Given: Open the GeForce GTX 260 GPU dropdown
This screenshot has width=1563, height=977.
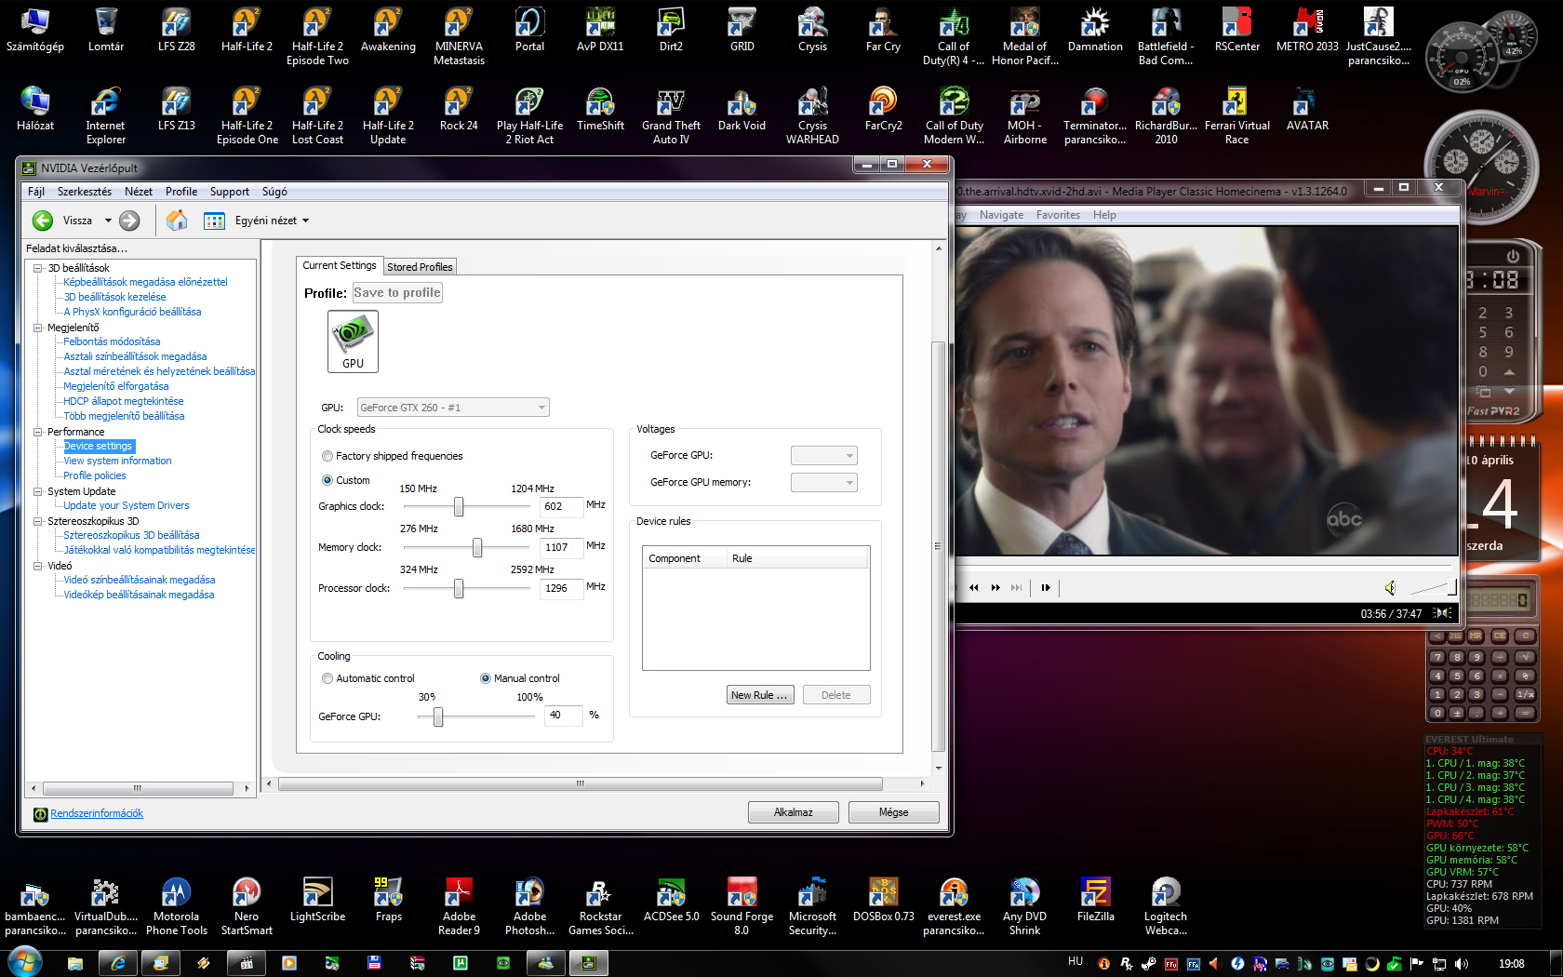Looking at the screenshot, I should pyautogui.click(x=453, y=408).
